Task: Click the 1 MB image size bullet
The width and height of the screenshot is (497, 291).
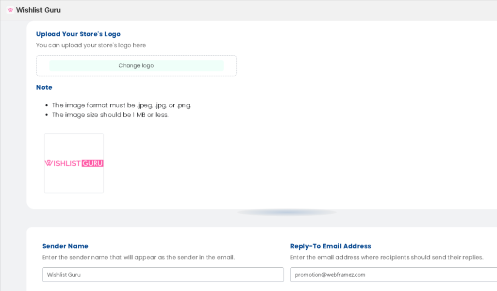Action: pyautogui.click(x=110, y=115)
